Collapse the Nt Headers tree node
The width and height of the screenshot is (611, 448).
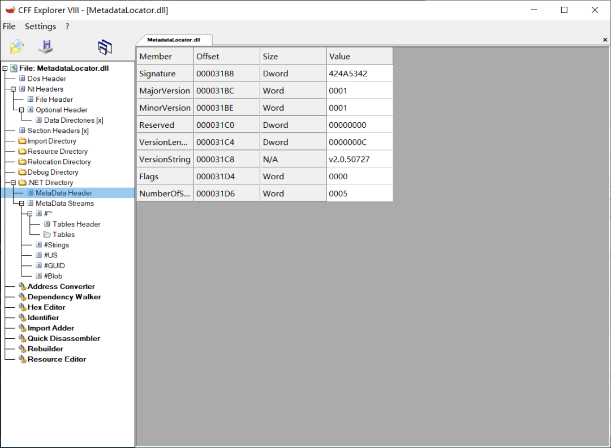coord(13,89)
